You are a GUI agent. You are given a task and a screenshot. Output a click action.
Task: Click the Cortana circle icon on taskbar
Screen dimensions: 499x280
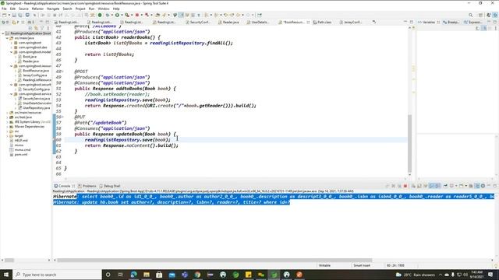[x=108, y=275]
